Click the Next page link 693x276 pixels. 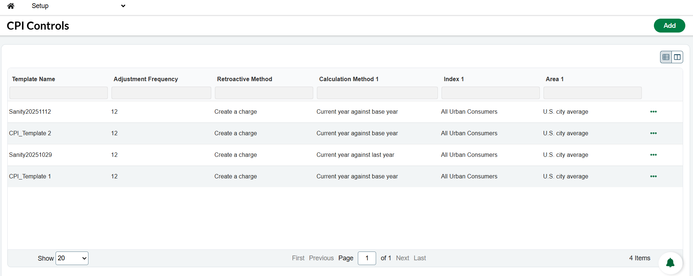pyautogui.click(x=402, y=258)
